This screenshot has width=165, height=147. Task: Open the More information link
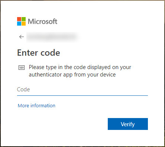[36, 106]
